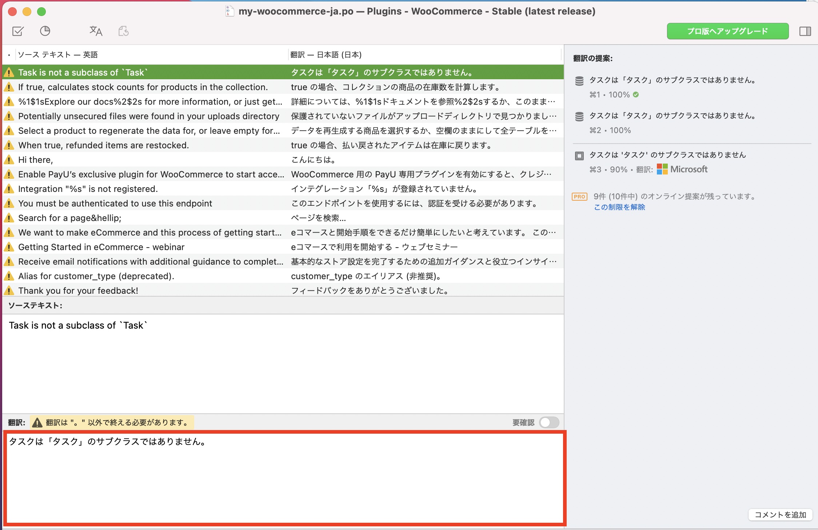Select row 'Select a product to regenerate'
Viewport: 818px width, 530px height.
click(x=283, y=131)
